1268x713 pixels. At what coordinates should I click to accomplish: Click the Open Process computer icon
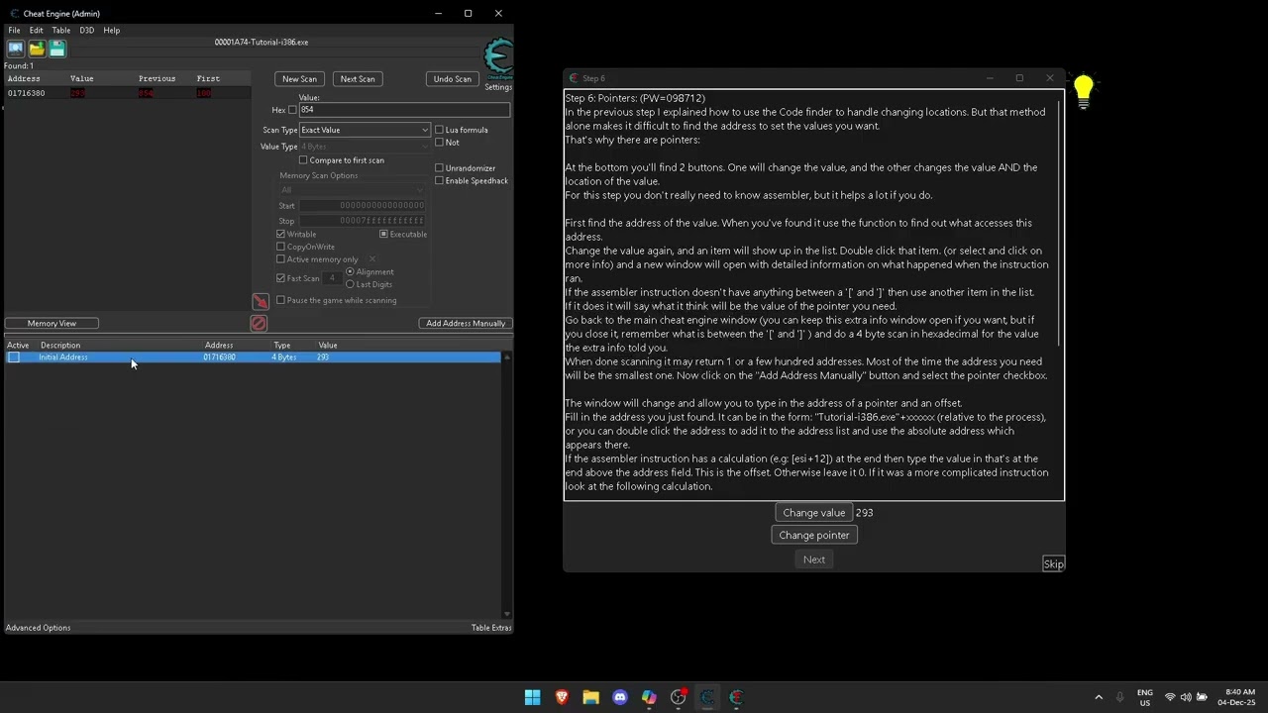click(x=16, y=49)
